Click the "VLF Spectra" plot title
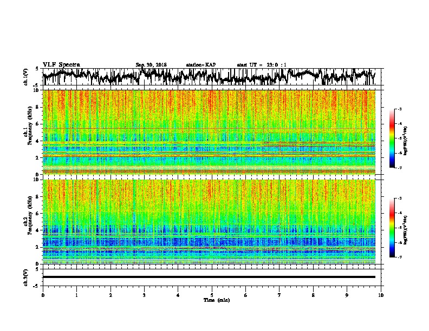The width and height of the screenshot is (429, 331). (61, 65)
